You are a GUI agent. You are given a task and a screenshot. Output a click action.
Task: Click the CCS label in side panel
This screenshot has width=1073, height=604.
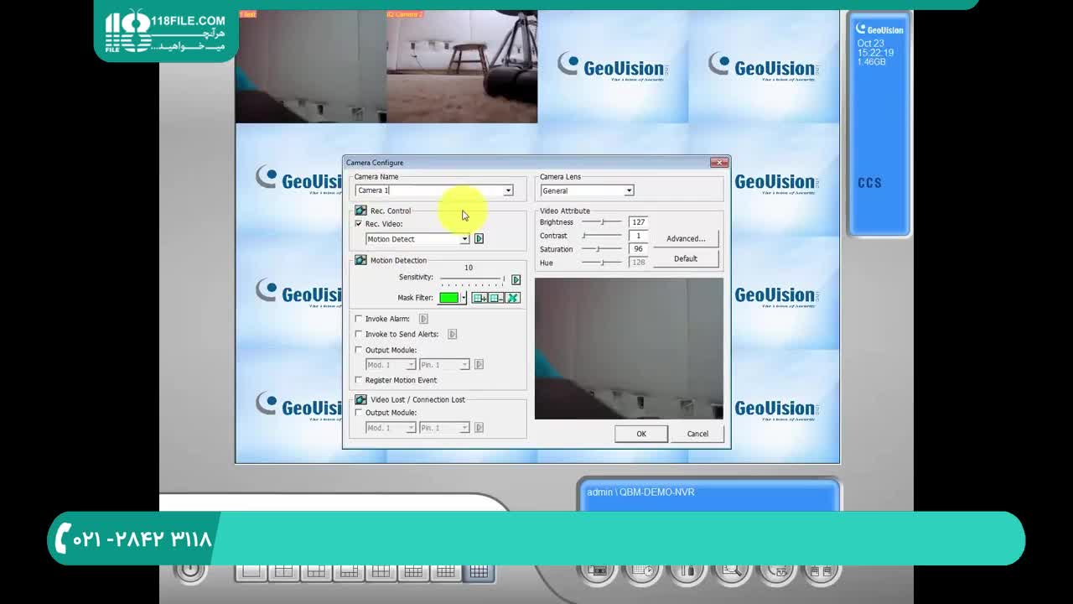coord(869,183)
